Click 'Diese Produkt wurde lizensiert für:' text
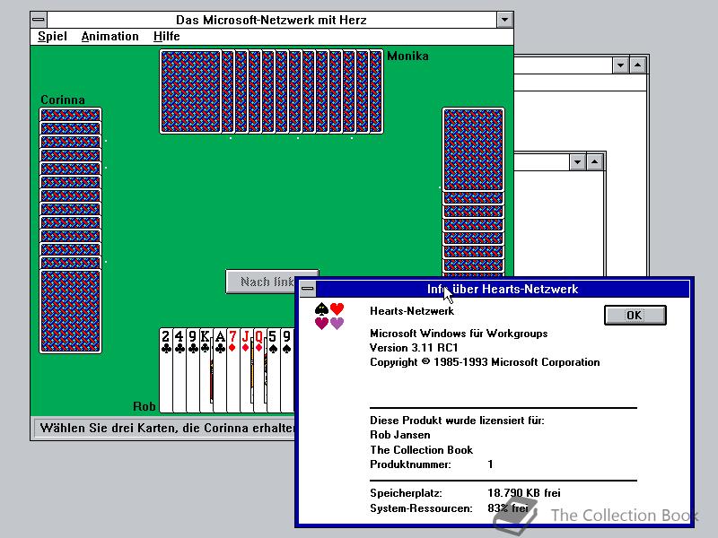Viewport: 718px width, 538px height. (x=457, y=421)
